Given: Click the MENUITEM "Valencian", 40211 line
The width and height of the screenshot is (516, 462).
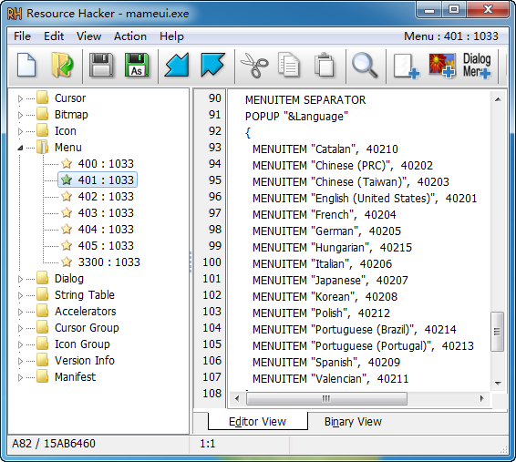Looking at the screenshot, I should [x=330, y=379].
